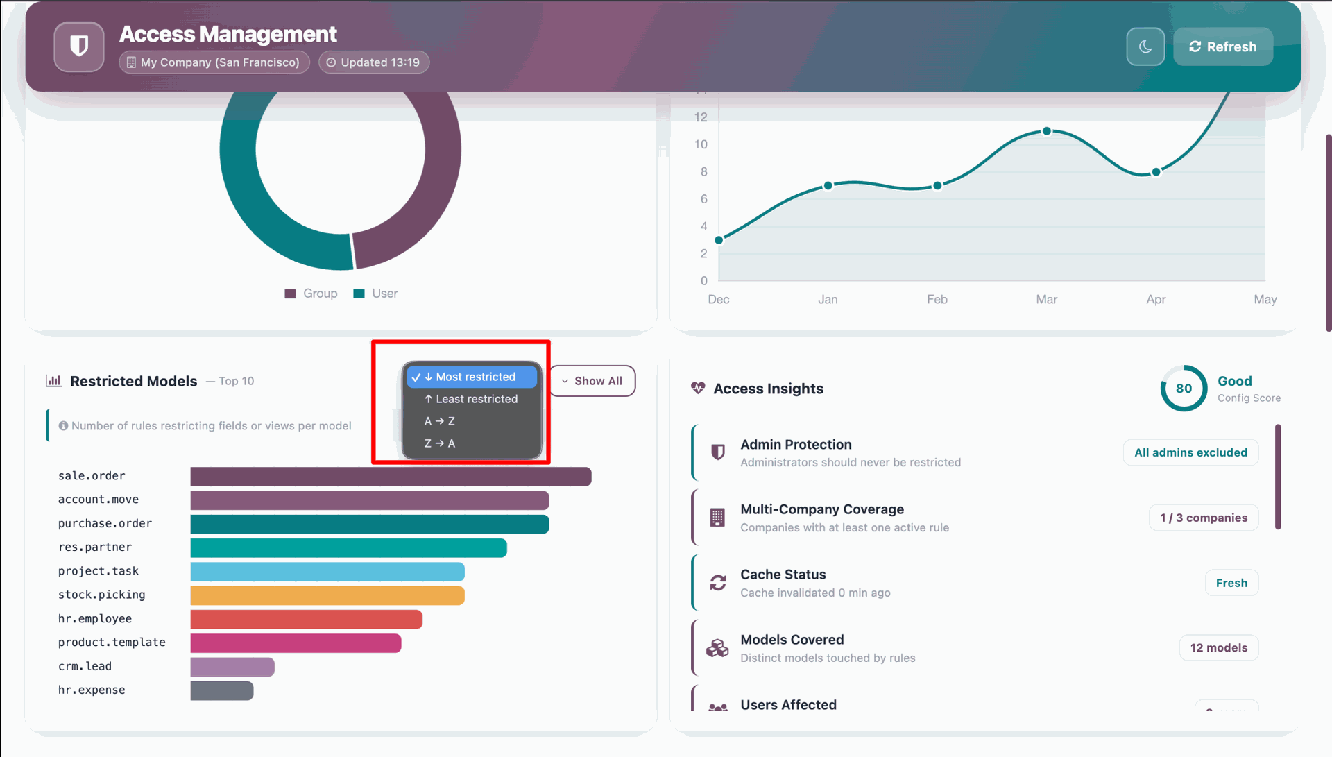Click the heart pulse icon beside Access Insights
This screenshot has width=1332, height=757.
click(698, 389)
